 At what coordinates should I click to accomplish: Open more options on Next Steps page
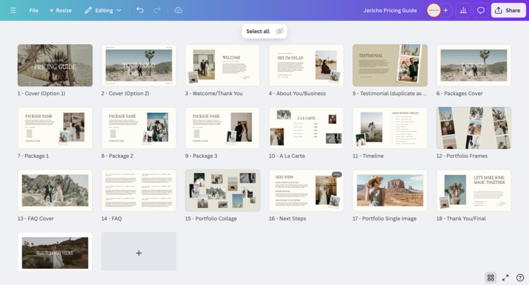pyautogui.click(x=337, y=174)
